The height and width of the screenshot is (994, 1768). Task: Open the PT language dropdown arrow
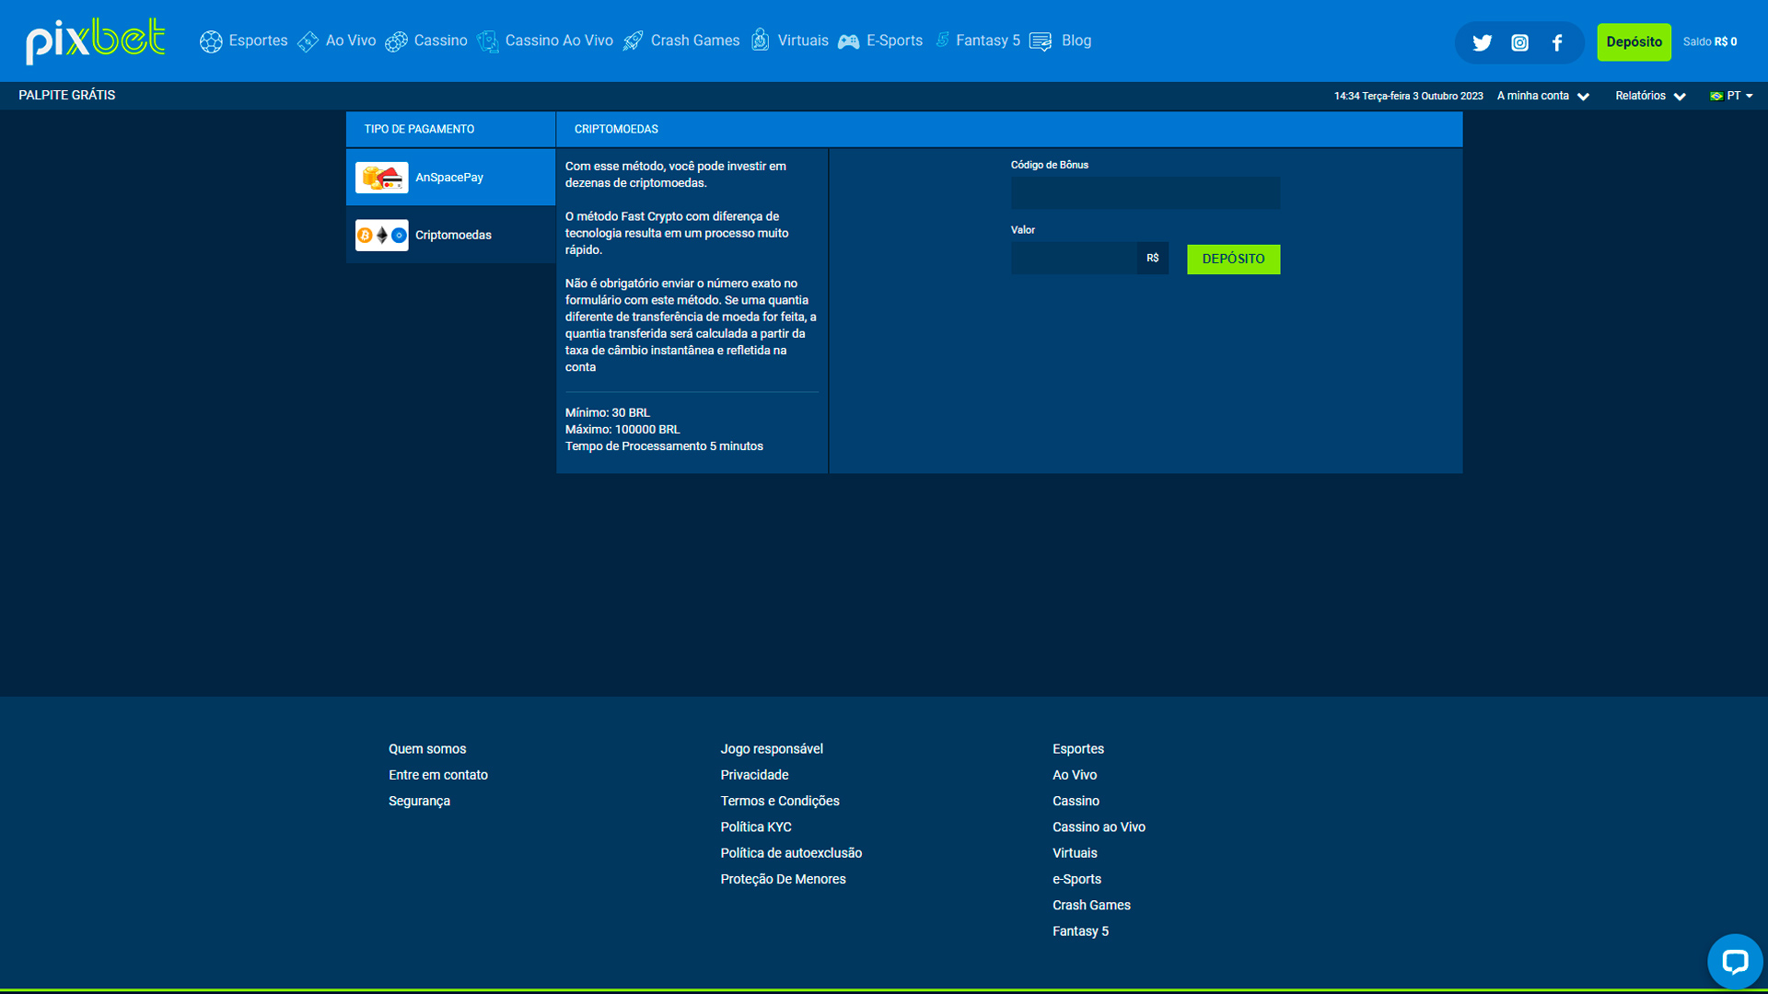(1750, 96)
